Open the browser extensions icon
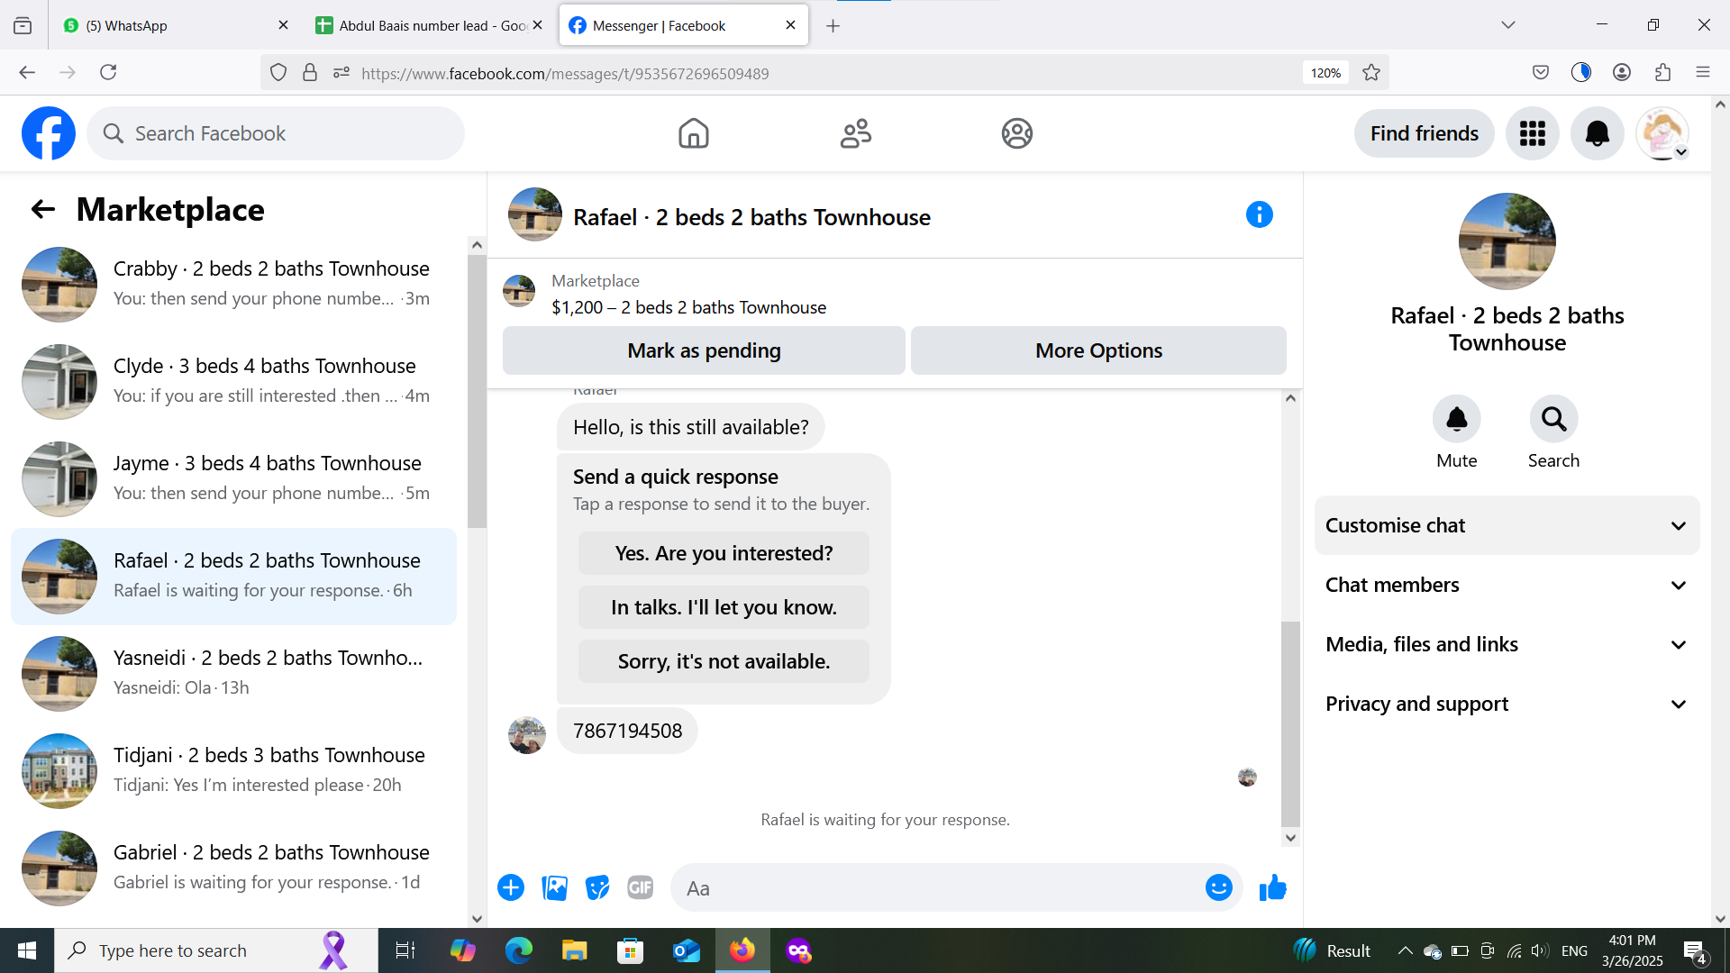Viewport: 1730px width, 973px height. click(x=1662, y=73)
